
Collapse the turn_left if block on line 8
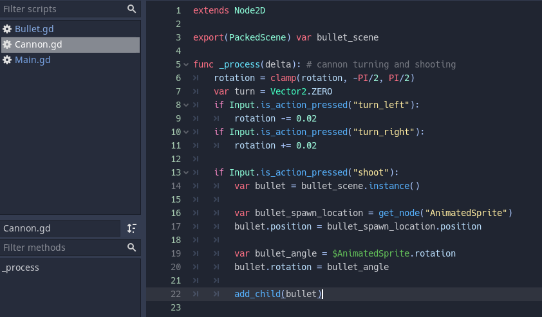point(186,105)
